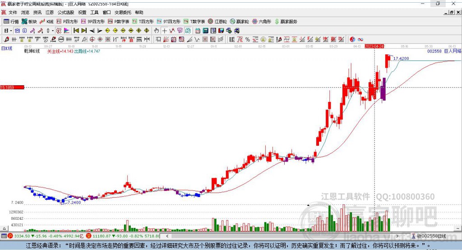Viewport: 462px width, 250px height.
Task: Restore the inner document window
Action: (452, 12)
